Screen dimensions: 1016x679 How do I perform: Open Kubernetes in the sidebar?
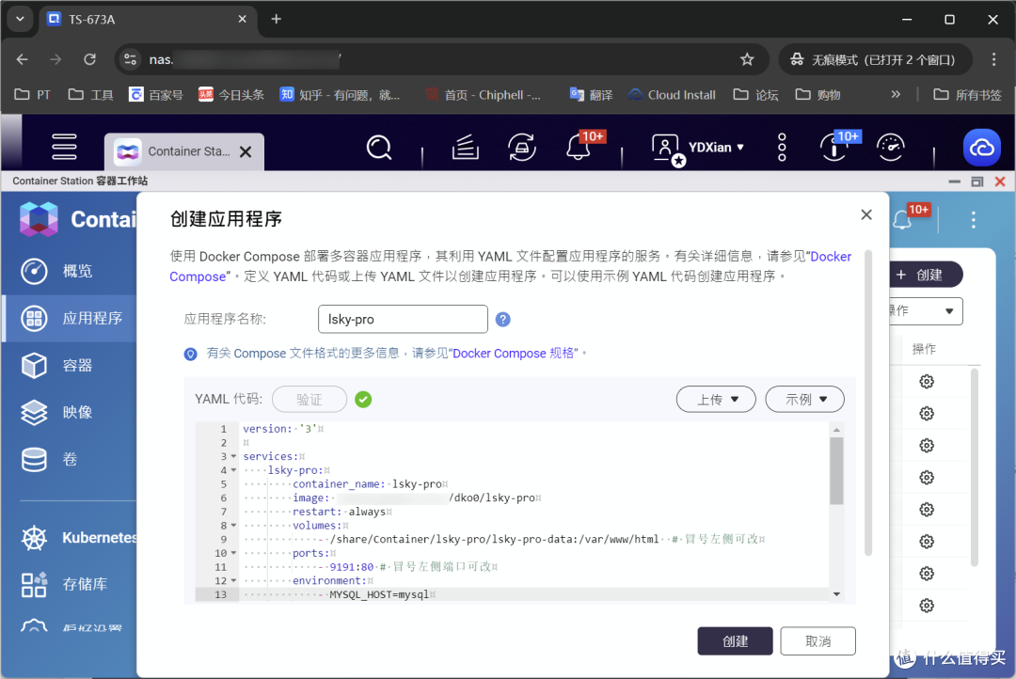tap(70, 538)
